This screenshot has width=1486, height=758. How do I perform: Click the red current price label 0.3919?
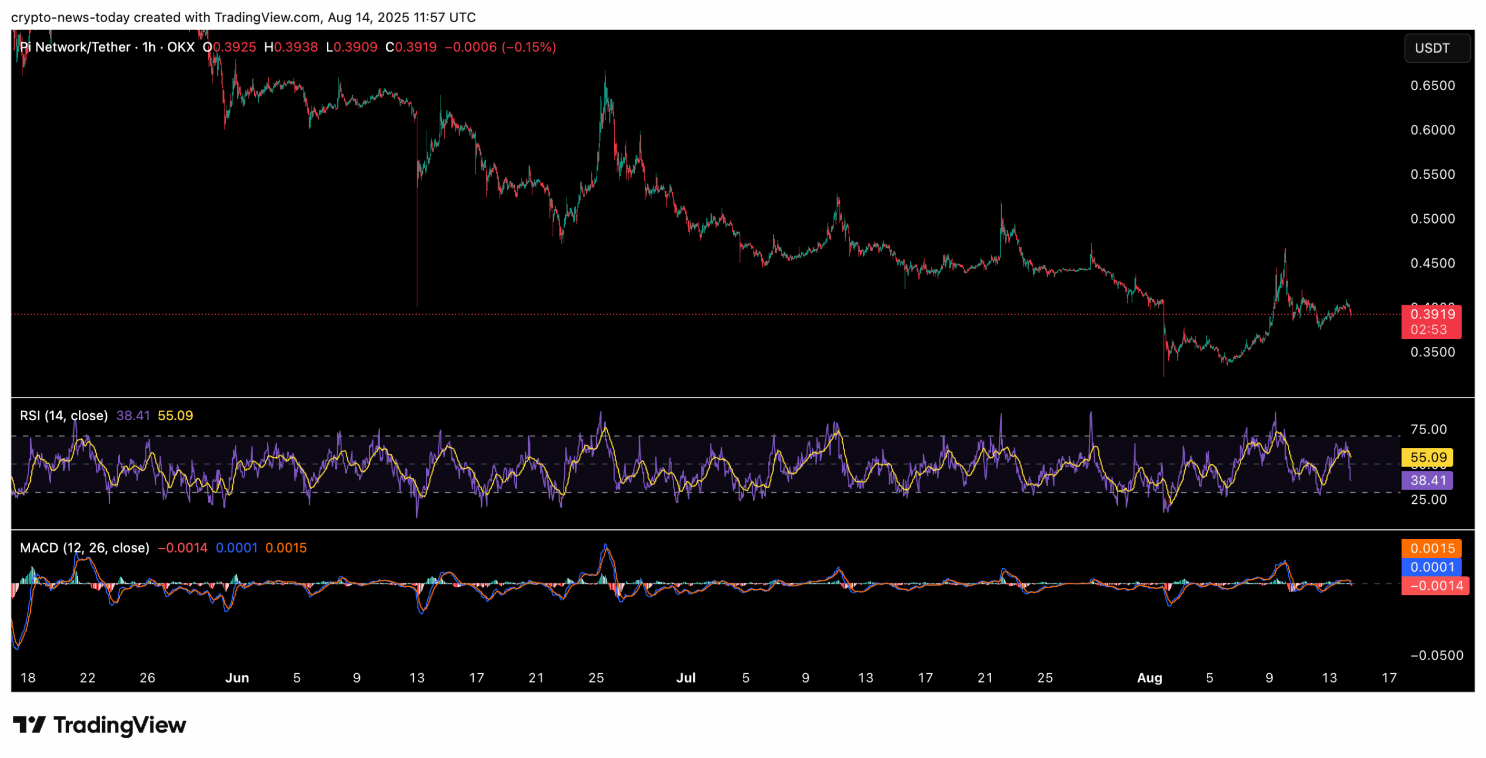1431,315
